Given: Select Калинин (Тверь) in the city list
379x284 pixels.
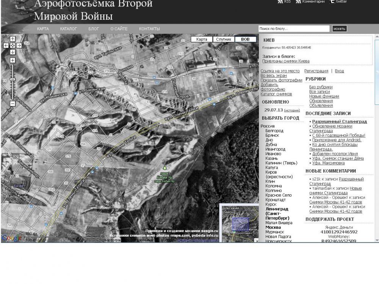Looking at the screenshot, I should [281, 163].
